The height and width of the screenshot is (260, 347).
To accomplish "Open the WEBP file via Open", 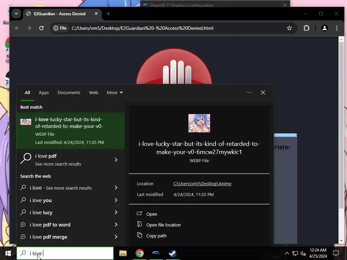I will (151, 214).
